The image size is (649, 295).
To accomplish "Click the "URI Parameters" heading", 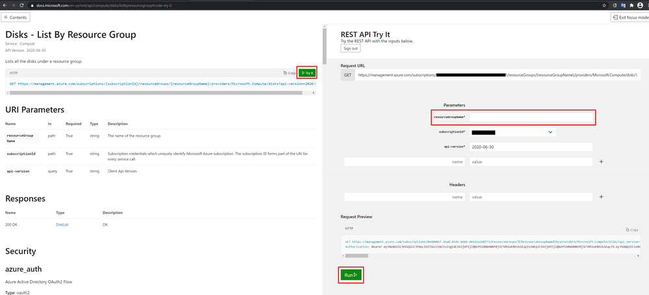I will click(x=35, y=110).
